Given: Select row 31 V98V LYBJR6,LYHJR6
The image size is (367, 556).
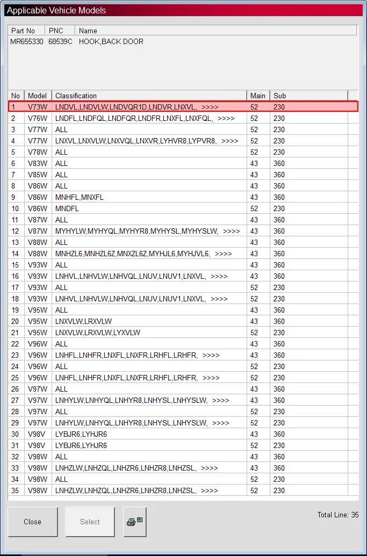Looking at the screenshot, I should 183,445.
